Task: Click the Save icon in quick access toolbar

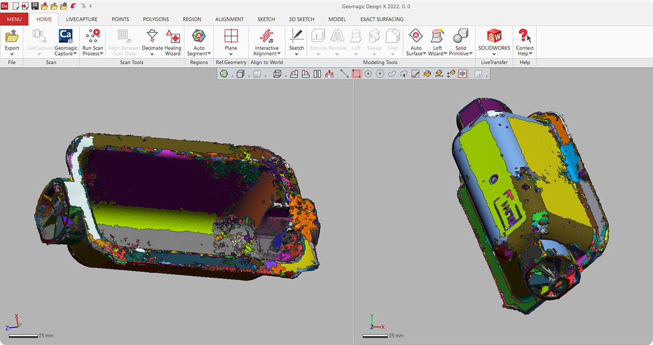Action: point(34,6)
